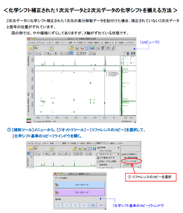Choose 周期律表 in the open menu

pos(103,165)
